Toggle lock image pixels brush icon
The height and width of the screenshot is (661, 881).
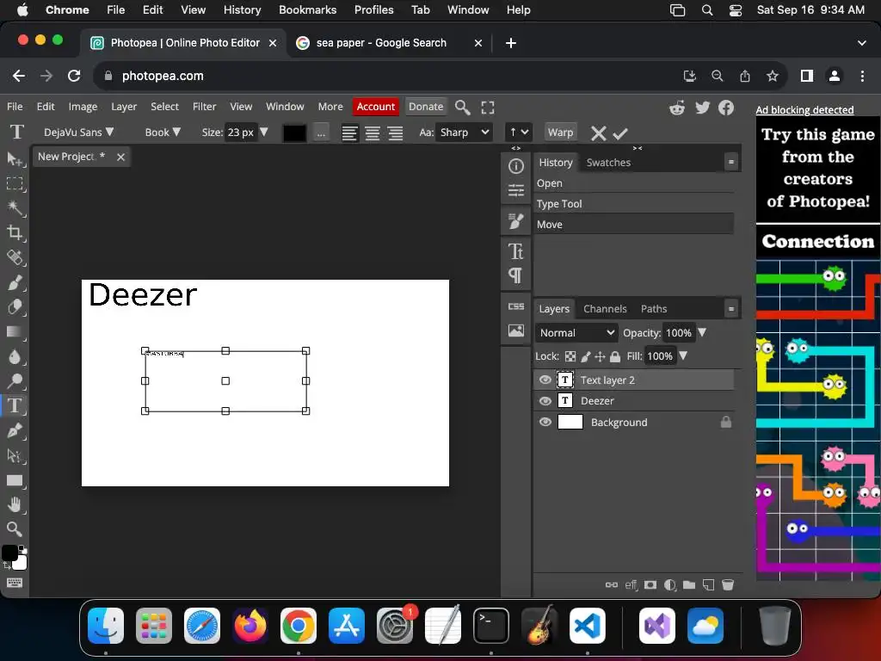coord(585,356)
